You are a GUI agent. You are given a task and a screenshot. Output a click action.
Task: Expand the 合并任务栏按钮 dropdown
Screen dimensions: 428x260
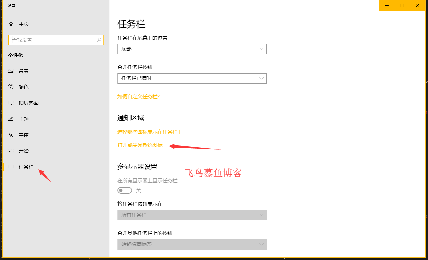192,78
